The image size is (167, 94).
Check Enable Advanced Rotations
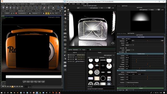point(126,83)
